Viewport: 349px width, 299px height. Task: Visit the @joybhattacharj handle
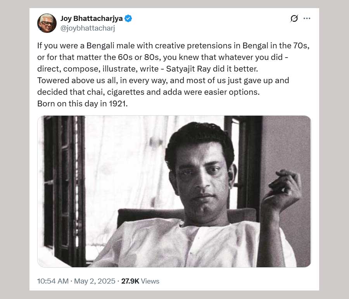tap(88, 28)
